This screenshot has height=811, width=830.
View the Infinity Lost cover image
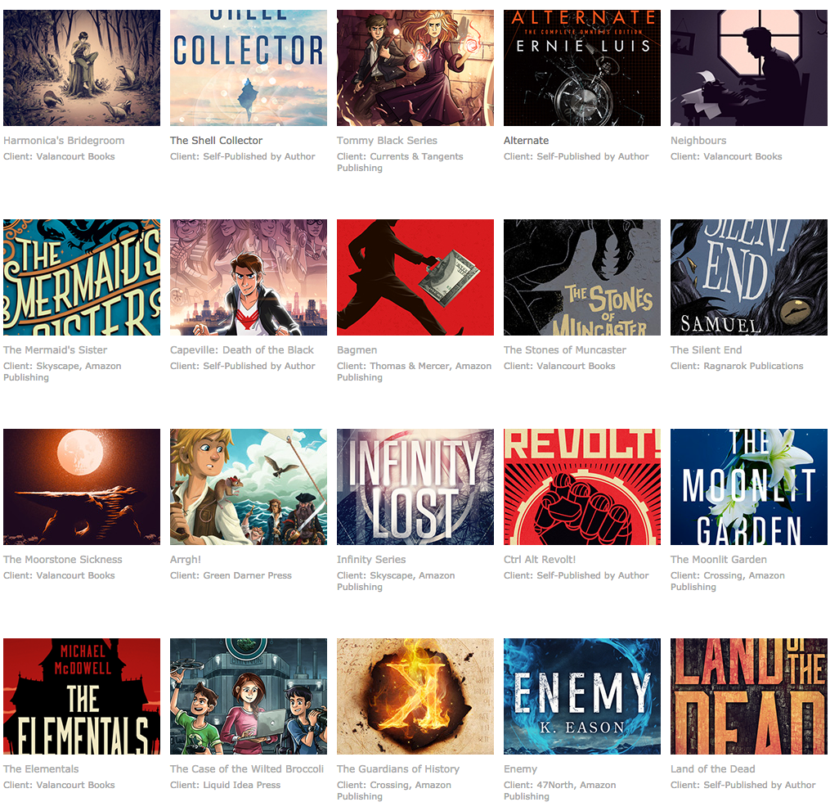tap(415, 487)
